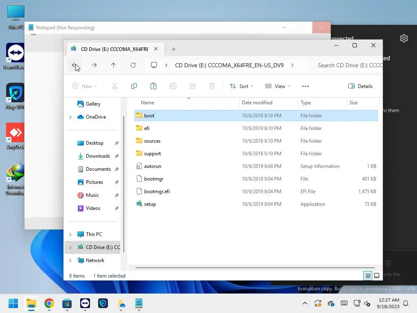Select the autorun file

coord(256,166)
